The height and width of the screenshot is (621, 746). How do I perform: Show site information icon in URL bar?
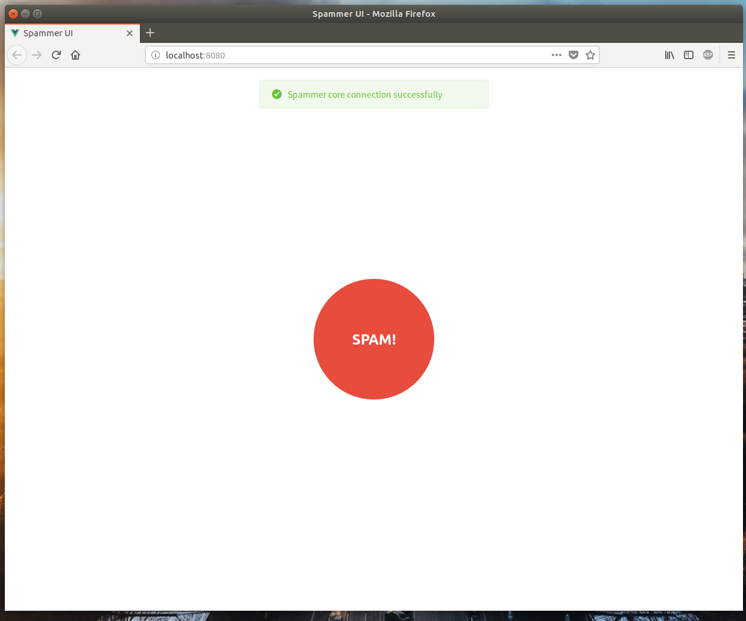[156, 55]
